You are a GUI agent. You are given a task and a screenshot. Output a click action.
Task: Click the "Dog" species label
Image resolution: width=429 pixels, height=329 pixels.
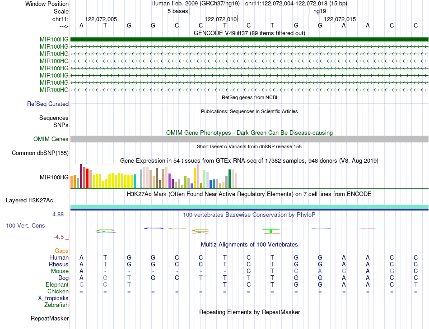pyautogui.click(x=63, y=278)
